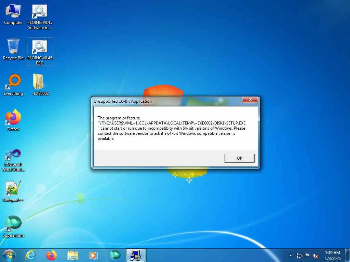Click OK in the Unsupported 16-Bit Application dialog
Viewport: 350px width, 262px height.
point(239,158)
